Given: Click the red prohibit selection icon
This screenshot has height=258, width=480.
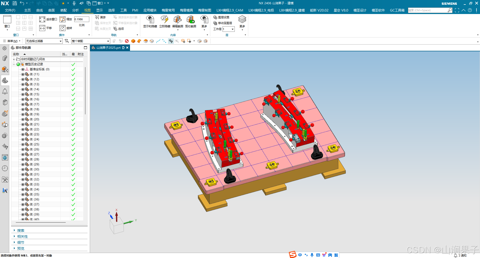Looking at the screenshot, I should pos(127,41).
